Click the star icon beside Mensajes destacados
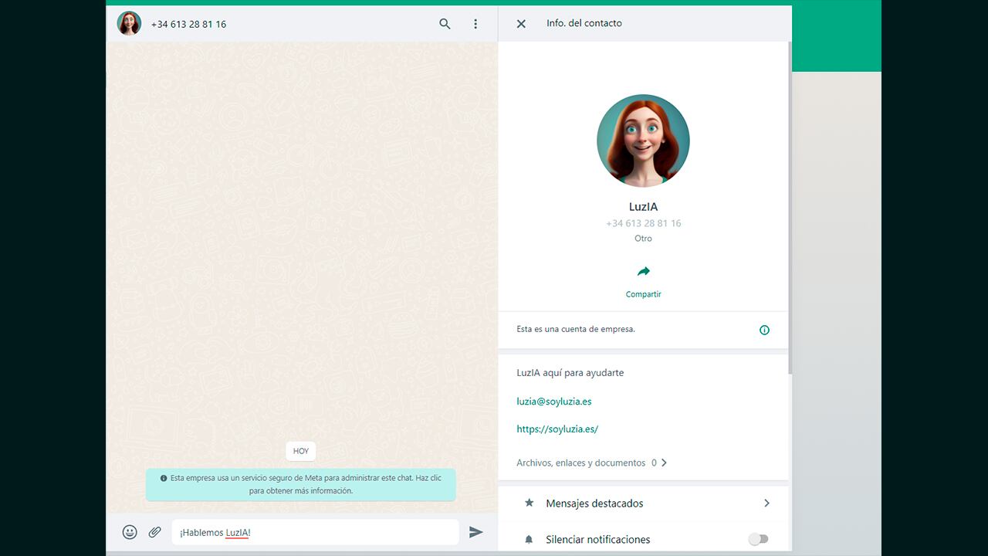This screenshot has height=556, width=988. pos(529,503)
